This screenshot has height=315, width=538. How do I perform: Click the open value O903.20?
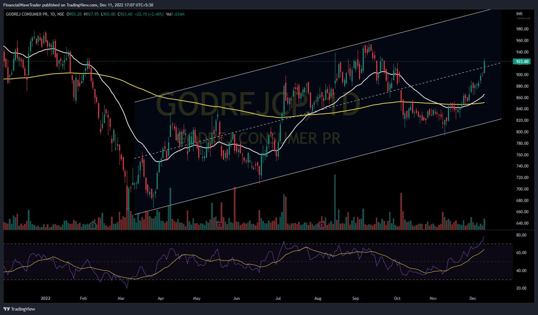[x=75, y=15]
